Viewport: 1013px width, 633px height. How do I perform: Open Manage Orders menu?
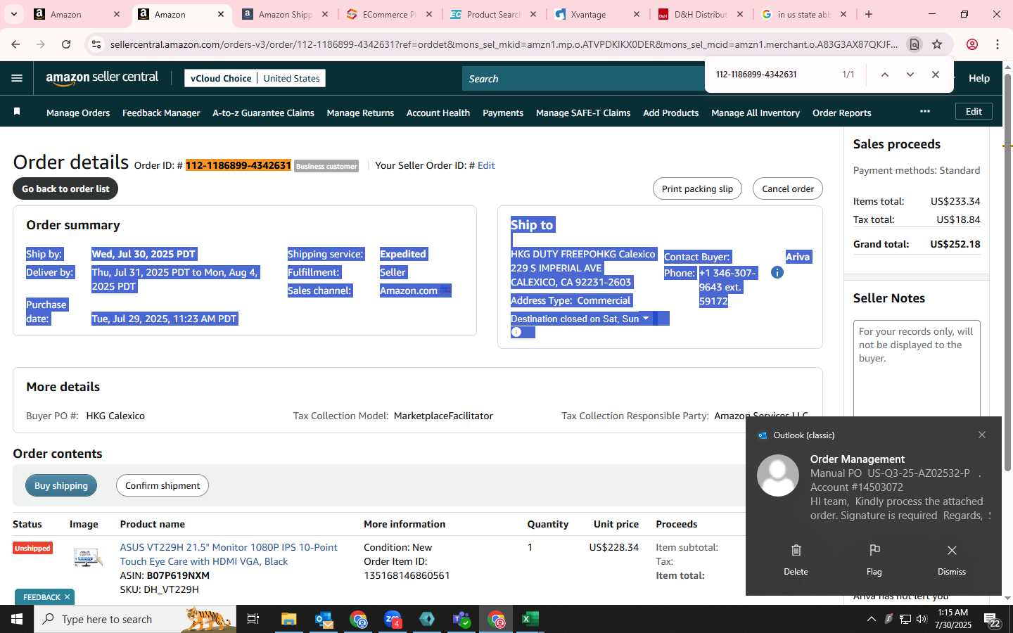pos(78,113)
